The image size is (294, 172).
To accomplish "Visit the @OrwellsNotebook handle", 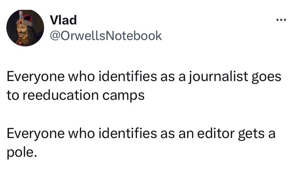I will pos(106,35).
